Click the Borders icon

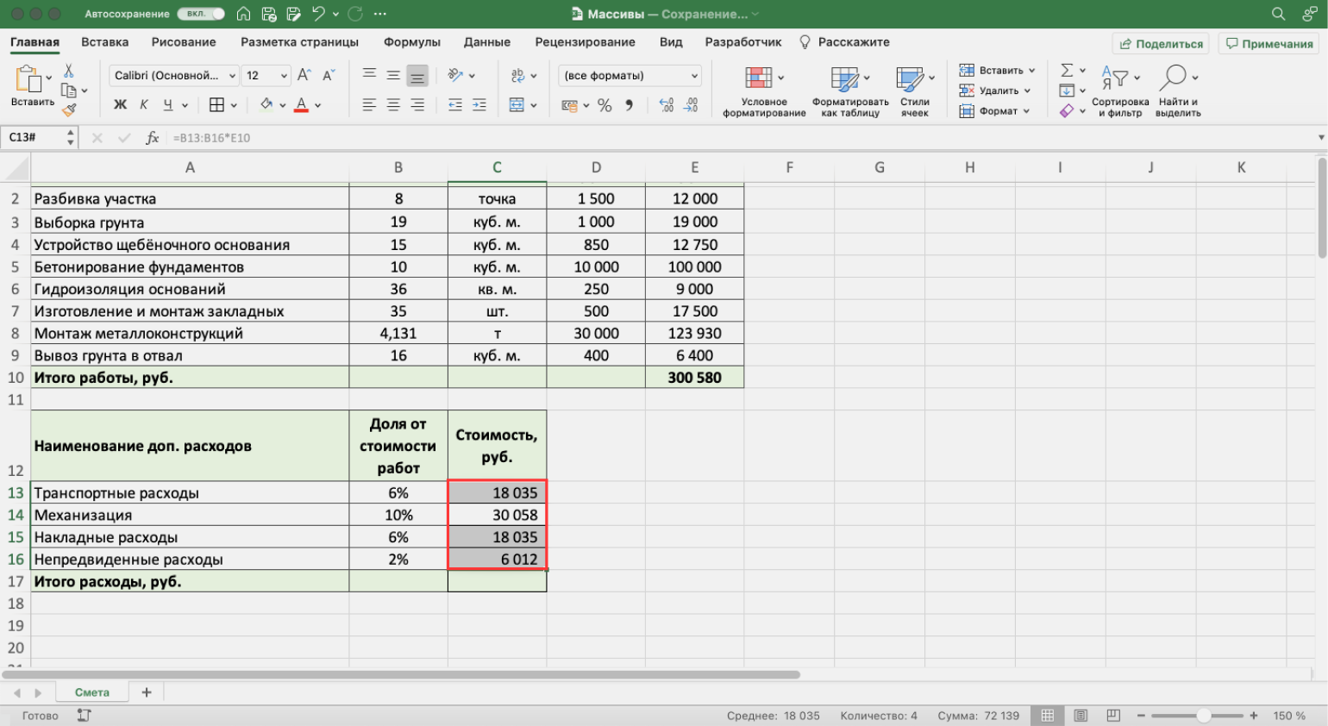[x=216, y=104]
